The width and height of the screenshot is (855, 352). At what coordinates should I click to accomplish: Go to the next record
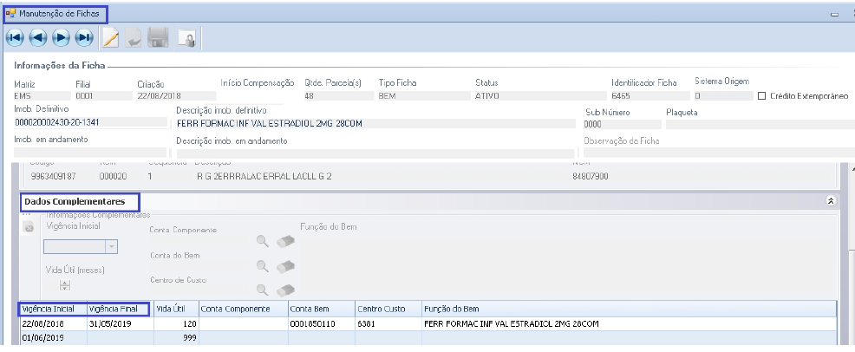[x=61, y=38]
